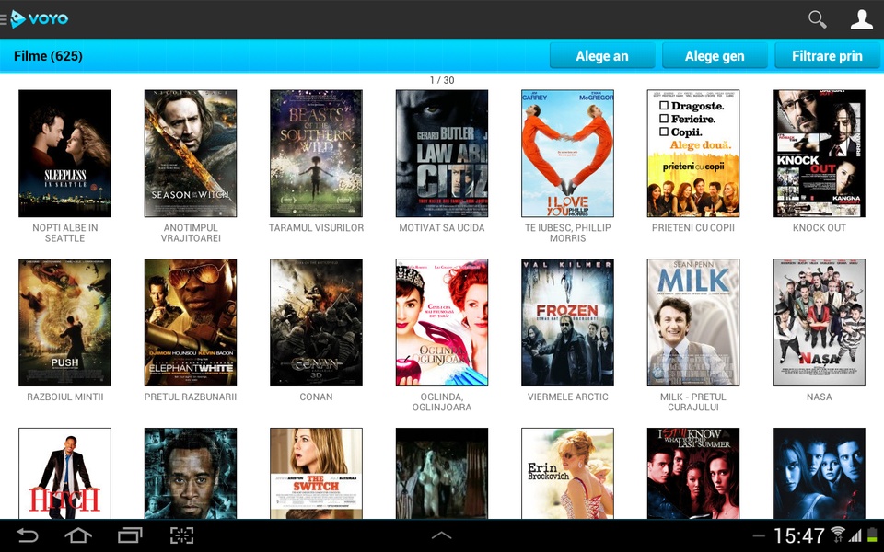The width and height of the screenshot is (884, 552).
Task: Open the Alege gen genre dropdown
Action: [x=715, y=56]
